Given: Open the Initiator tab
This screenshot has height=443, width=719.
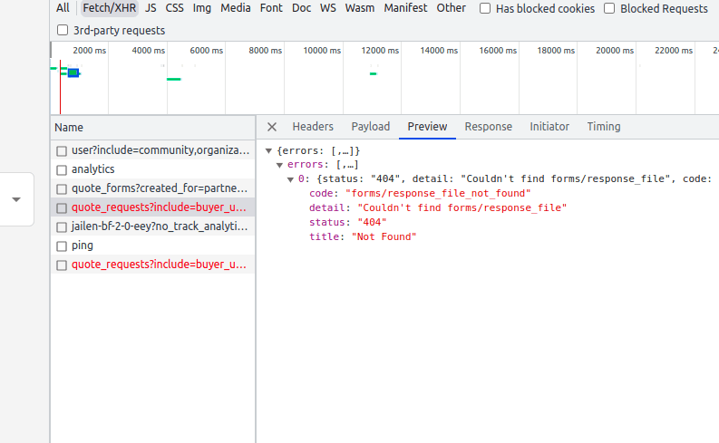Looking at the screenshot, I should [x=549, y=127].
